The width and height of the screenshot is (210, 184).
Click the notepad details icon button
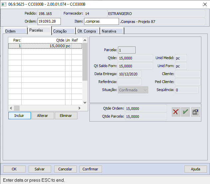click(195, 112)
